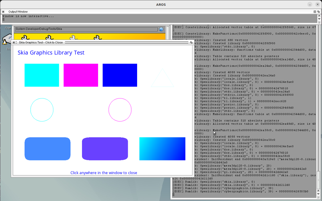Click log line 'posixc.library", 0) = 0000000429468d0'
Viewport: 322px width, 201px height.
[x=244, y=108]
